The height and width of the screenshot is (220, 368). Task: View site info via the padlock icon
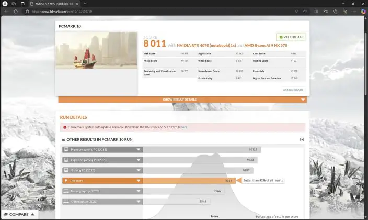27,12
